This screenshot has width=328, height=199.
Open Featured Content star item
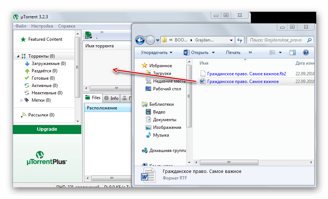(x=42, y=39)
